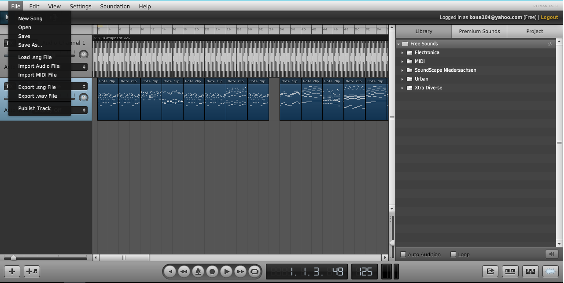Click the rewind transport button
This screenshot has height=283, width=564.
click(184, 272)
